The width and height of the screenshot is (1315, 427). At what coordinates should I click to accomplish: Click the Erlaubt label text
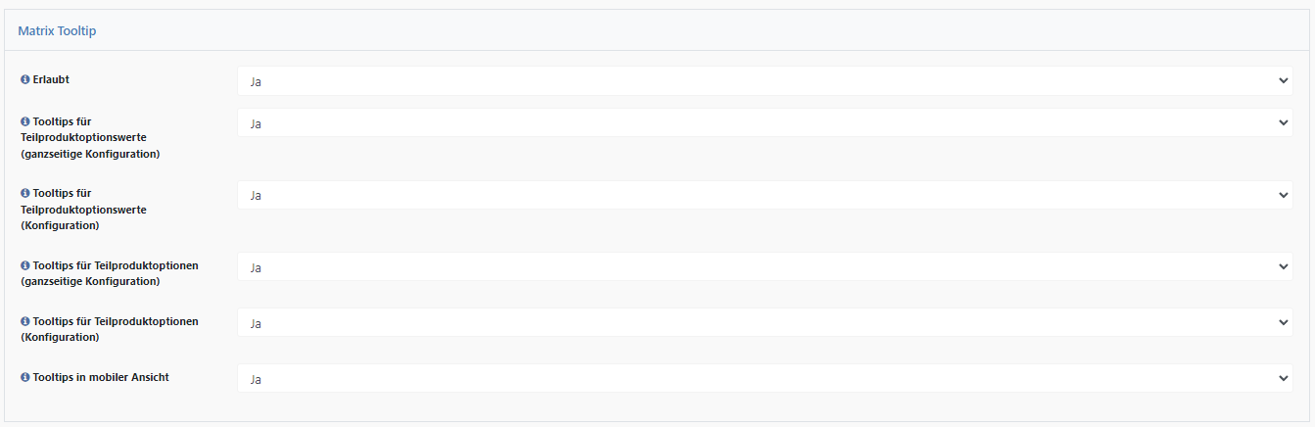(51, 80)
